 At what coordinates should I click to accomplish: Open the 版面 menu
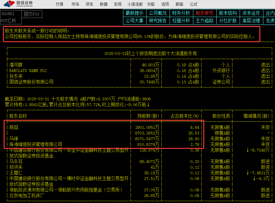pos(179,4)
